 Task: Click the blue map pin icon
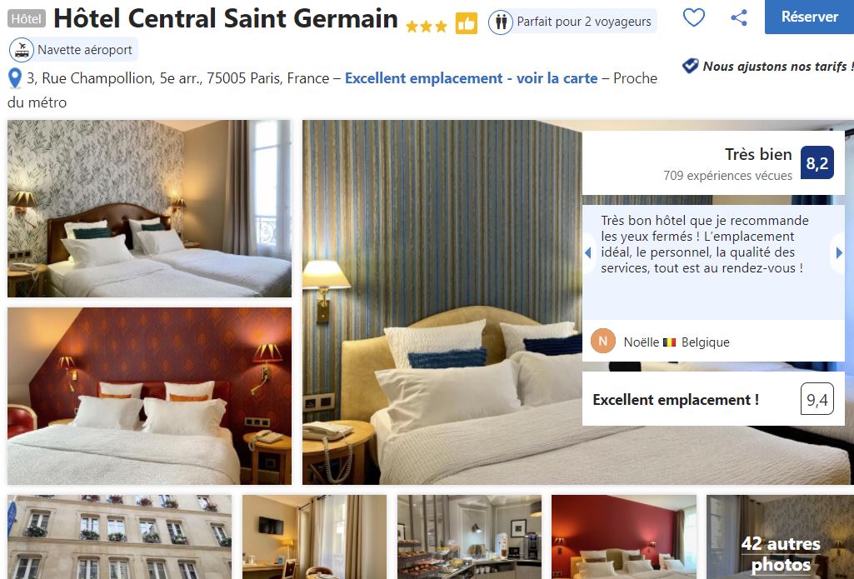coord(15,78)
